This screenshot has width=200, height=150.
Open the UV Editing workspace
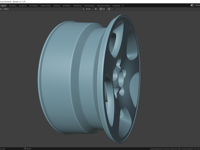coord(33,6)
